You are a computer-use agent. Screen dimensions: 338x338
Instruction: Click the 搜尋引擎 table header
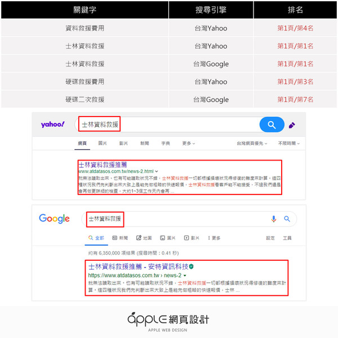[211, 10]
